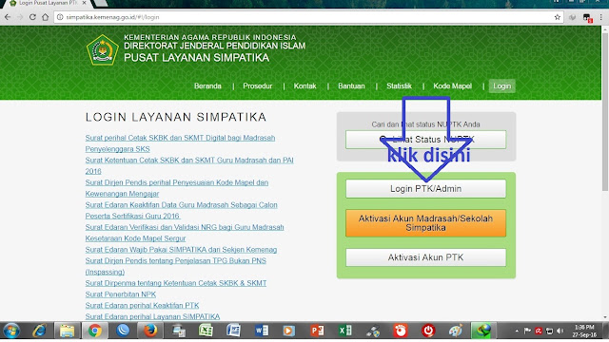Click Aktivasi Akun Madrasah/Sekolah Simpatika button

[x=425, y=223]
